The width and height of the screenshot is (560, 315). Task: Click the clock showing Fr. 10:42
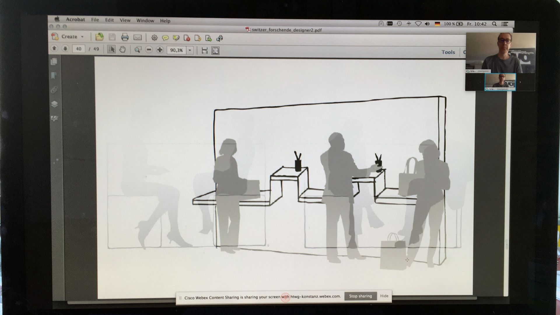(x=477, y=24)
